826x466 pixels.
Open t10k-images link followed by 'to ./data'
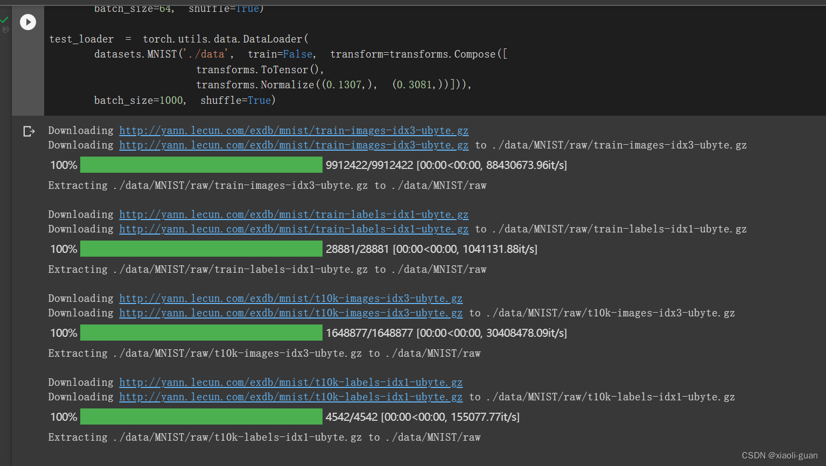[291, 313]
